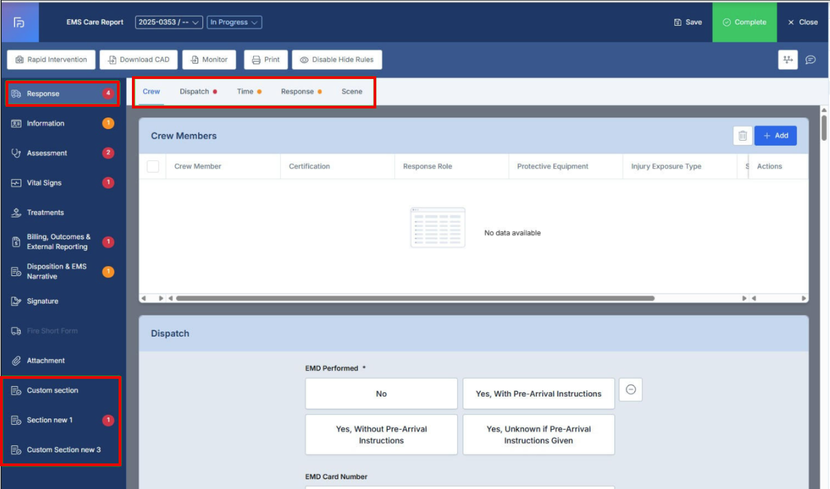Choose 'No' for EMD Performed

pos(381,394)
